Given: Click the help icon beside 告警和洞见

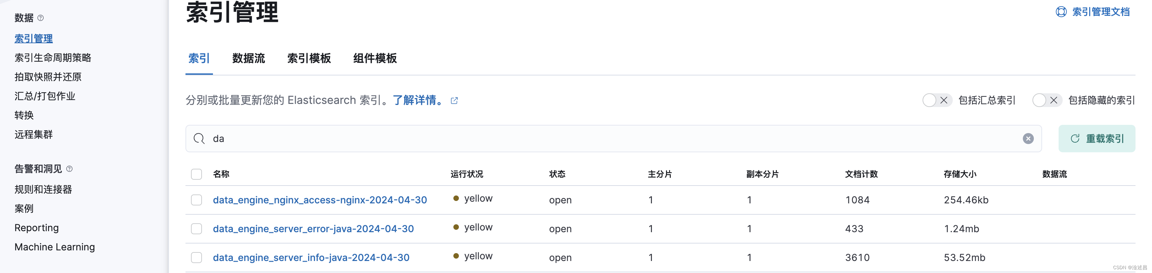Looking at the screenshot, I should 70,168.
